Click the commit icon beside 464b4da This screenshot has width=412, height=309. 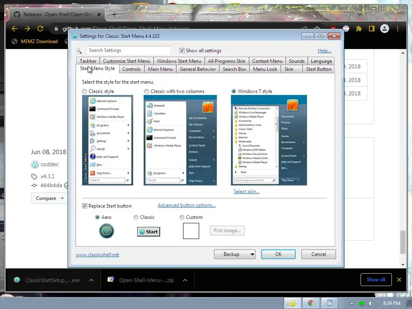(x=34, y=185)
